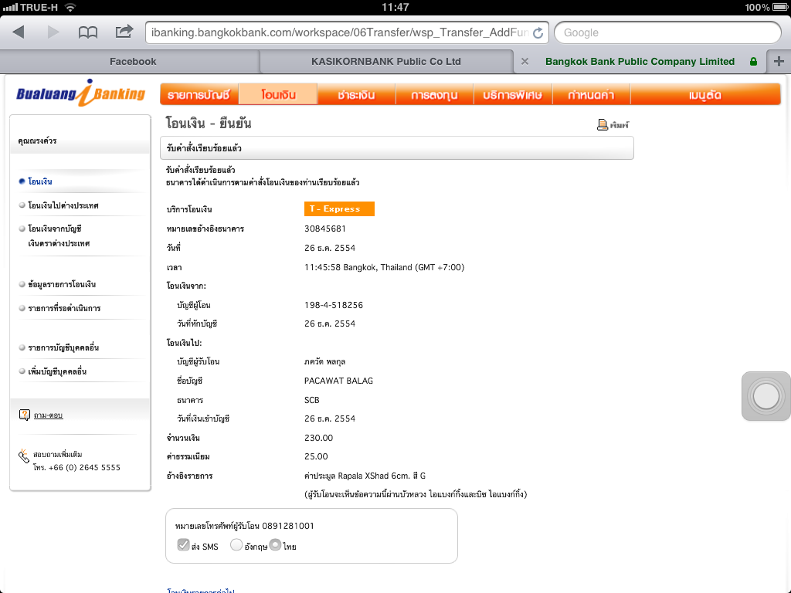This screenshot has height=593, width=791.
Task: Click the amount 230.00
Action: click(318, 438)
